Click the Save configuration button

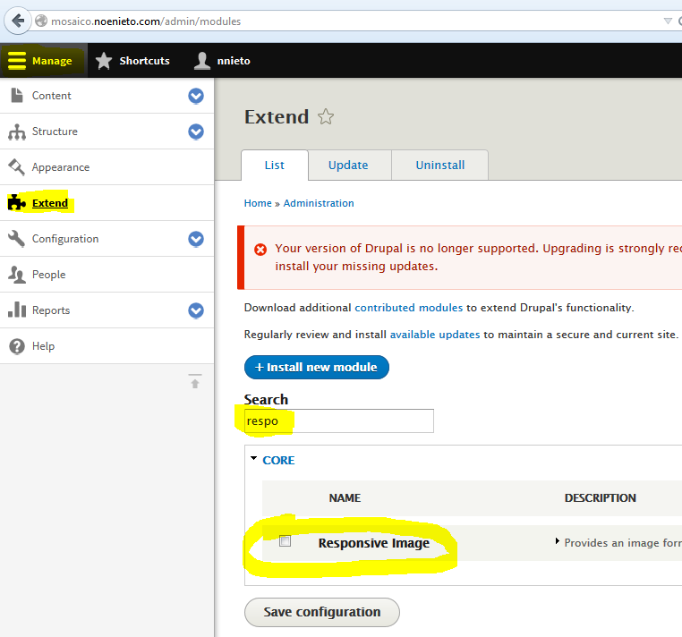point(322,612)
